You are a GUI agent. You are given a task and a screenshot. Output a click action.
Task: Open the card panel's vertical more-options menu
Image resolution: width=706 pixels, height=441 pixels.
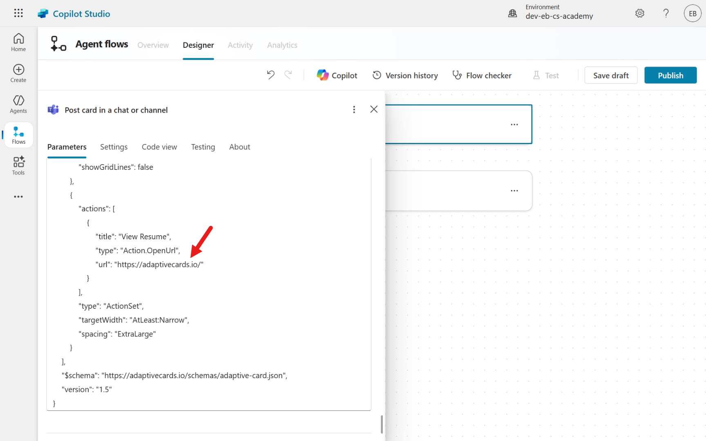[x=354, y=109]
